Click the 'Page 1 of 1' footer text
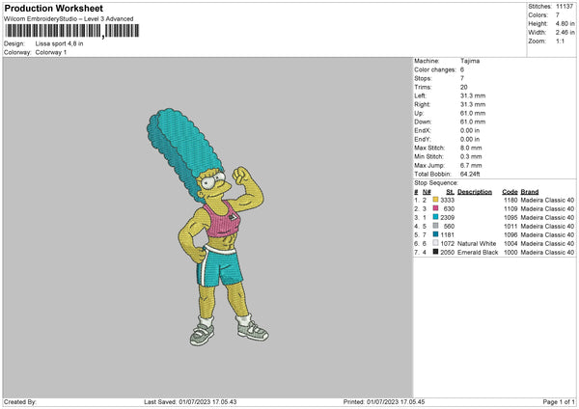 tap(559, 402)
